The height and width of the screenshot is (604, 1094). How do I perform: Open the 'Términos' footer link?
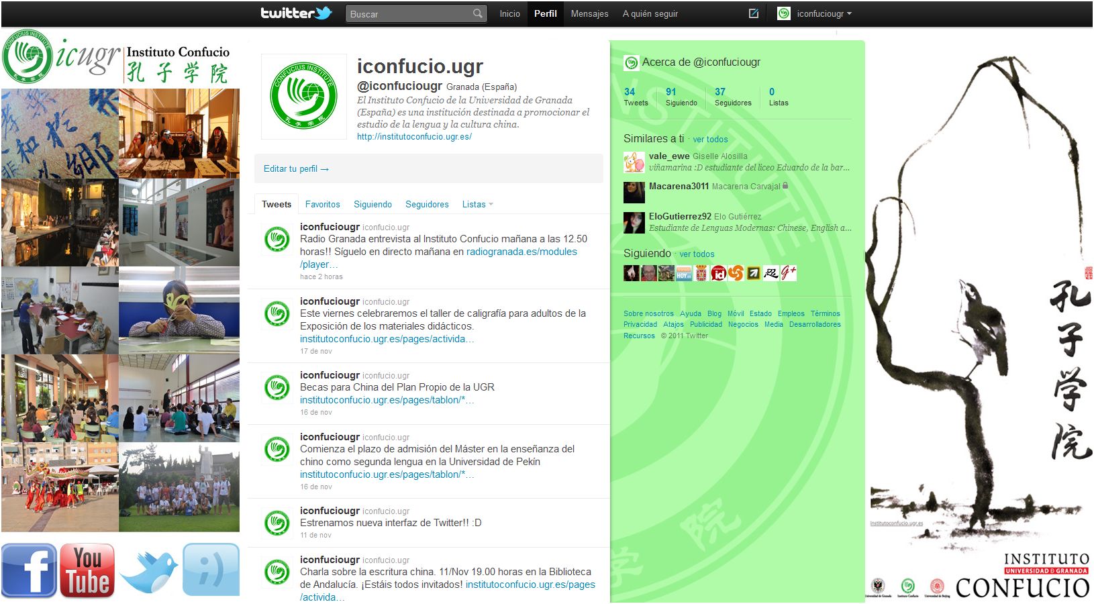point(825,313)
